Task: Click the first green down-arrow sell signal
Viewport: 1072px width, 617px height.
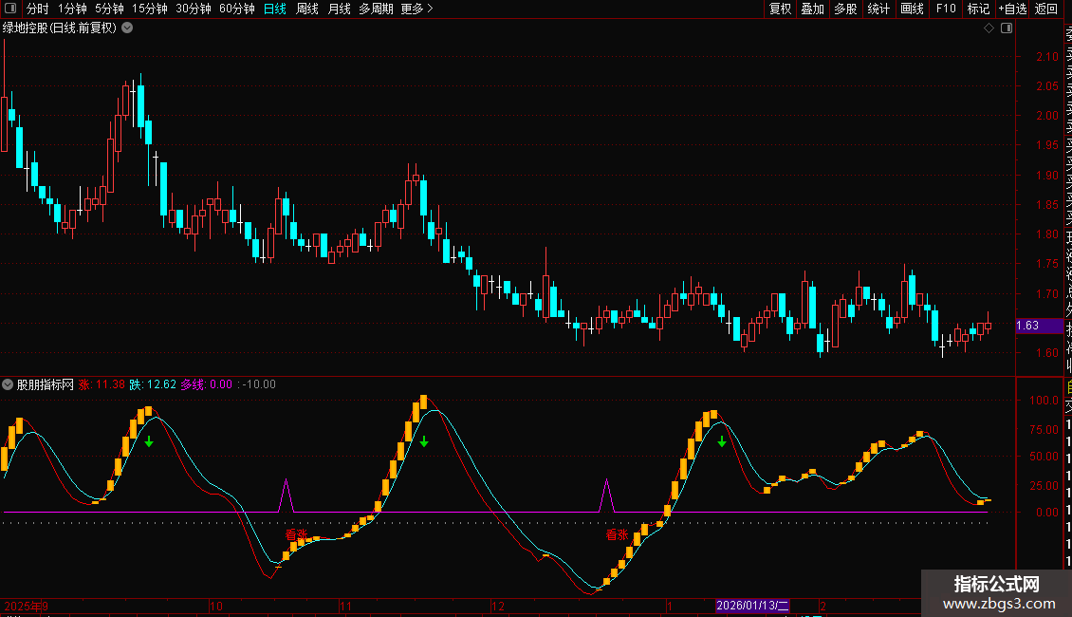Action: (x=149, y=441)
